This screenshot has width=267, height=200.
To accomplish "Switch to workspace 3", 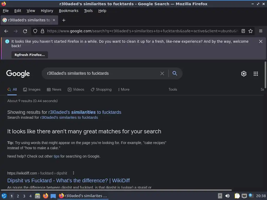I will pos(24,196).
